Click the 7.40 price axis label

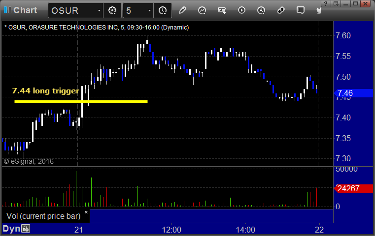click(343, 118)
